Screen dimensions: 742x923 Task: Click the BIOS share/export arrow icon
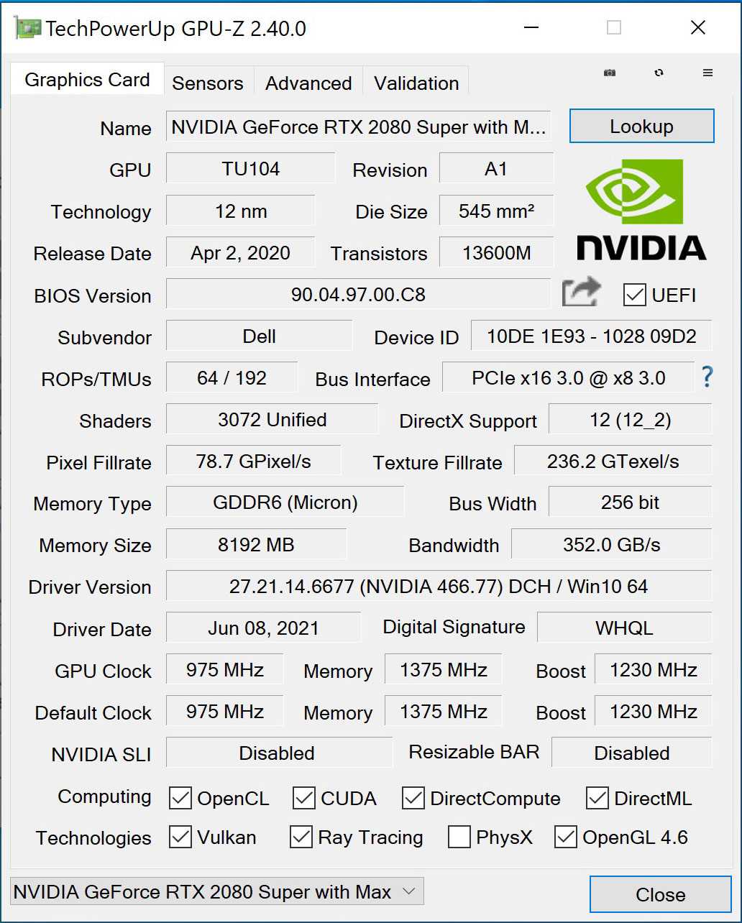point(581,293)
